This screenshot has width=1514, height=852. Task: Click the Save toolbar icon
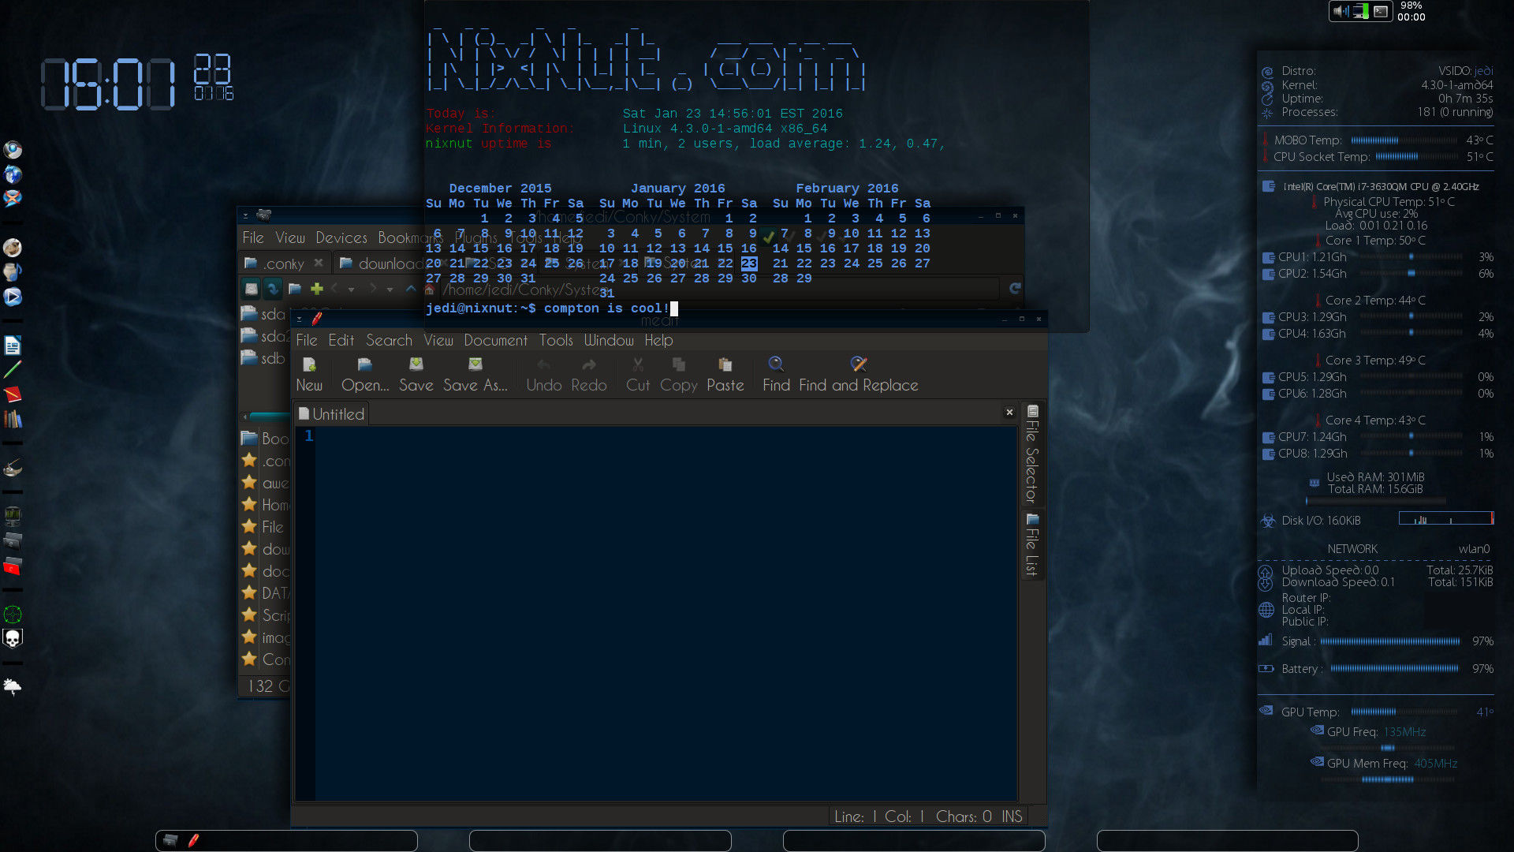point(416,364)
